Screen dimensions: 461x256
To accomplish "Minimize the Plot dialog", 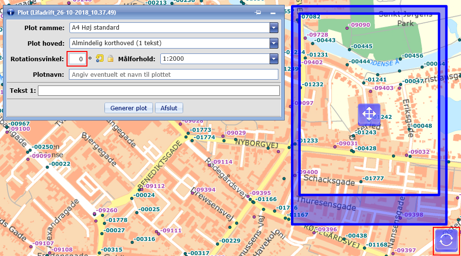I will click(x=273, y=12).
